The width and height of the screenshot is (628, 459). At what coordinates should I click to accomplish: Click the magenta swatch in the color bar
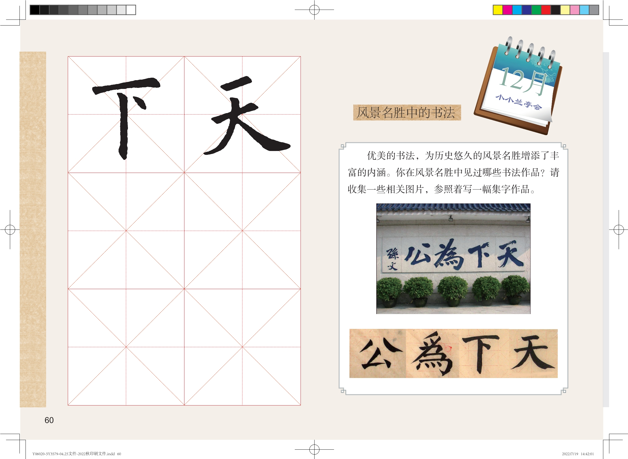pyautogui.click(x=508, y=10)
